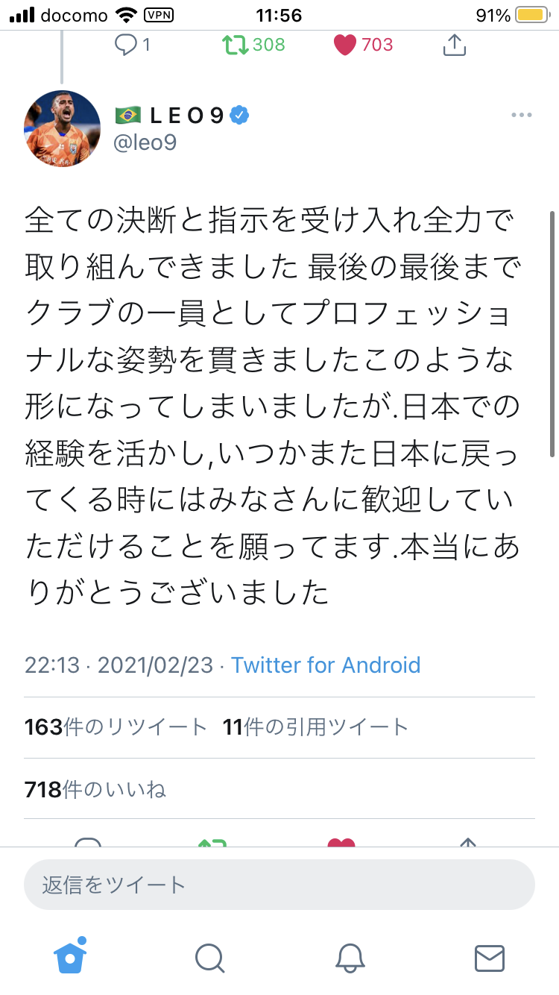This screenshot has height=995, width=559.
Task: Open the Search tab
Action: [x=209, y=958]
